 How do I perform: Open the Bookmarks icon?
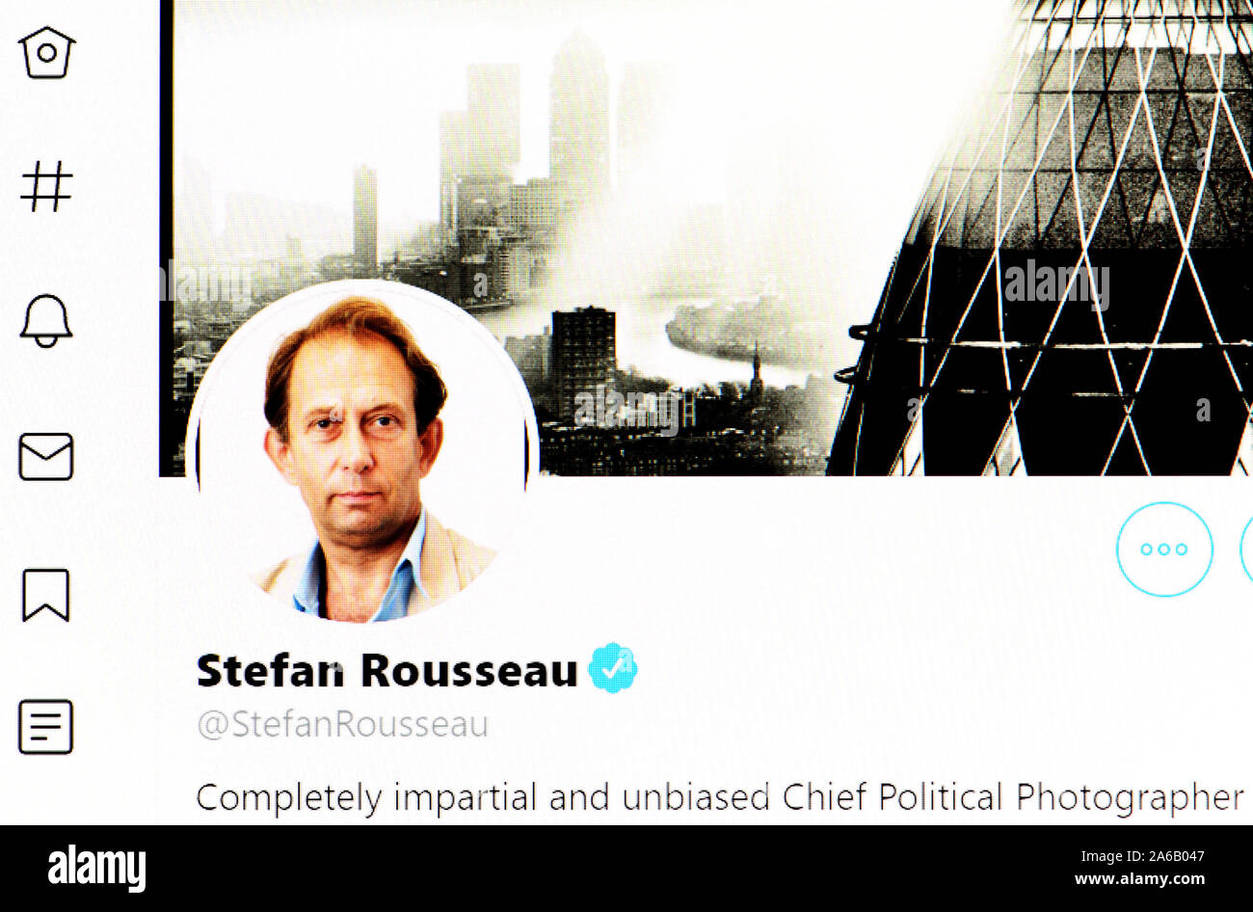coord(46,595)
